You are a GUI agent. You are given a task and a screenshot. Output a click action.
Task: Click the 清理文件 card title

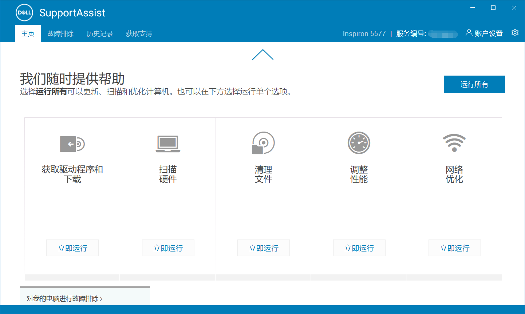[263, 174]
